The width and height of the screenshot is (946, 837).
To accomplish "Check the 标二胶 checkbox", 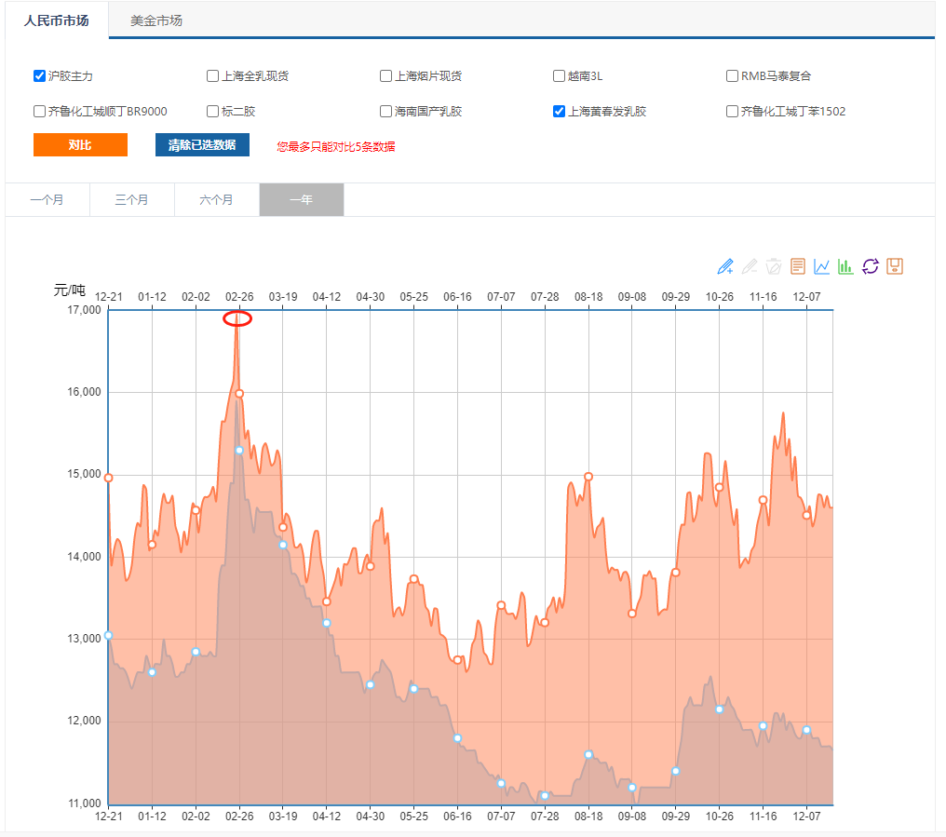I will tap(212, 111).
